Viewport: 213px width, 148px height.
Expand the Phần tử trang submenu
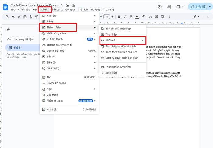pyautogui.click(x=69, y=101)
